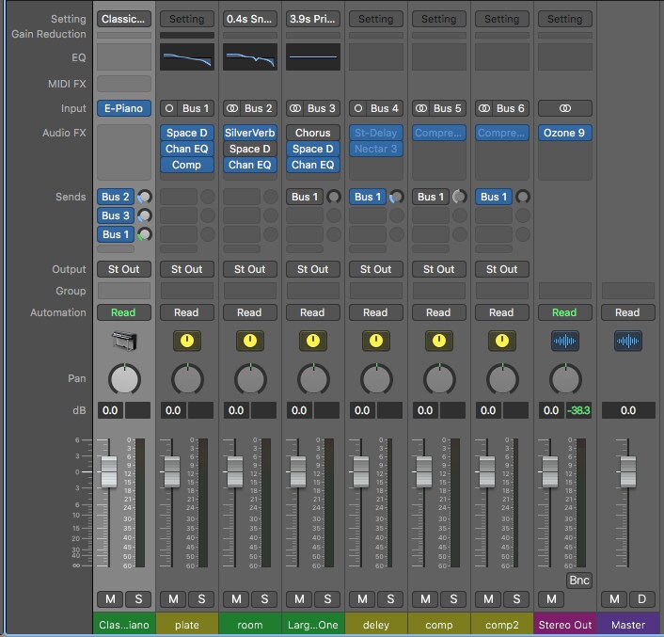
Task: Click the stereo format icon on Stereo Out input
Action: (565, 108)
